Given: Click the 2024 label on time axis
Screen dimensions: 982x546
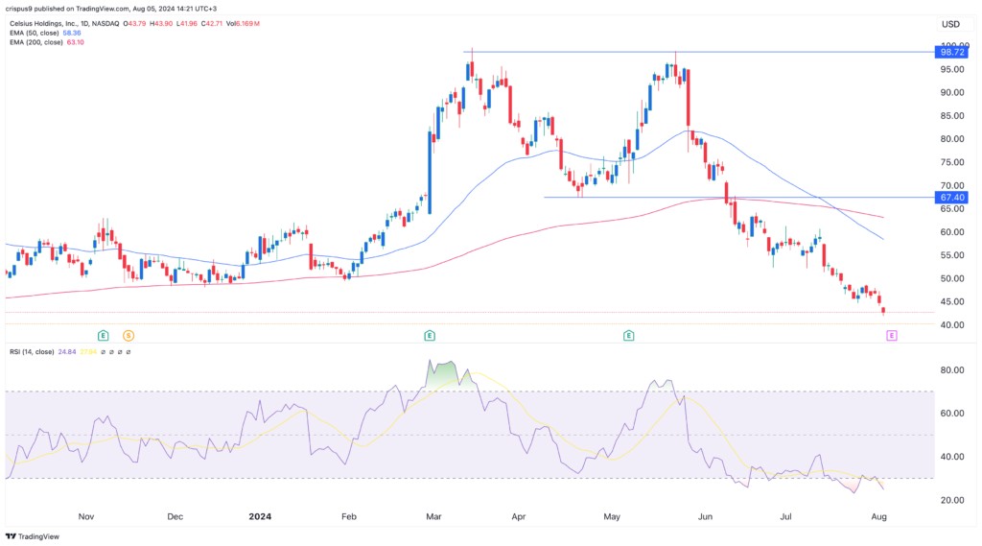Looking at the screenshot, I should pyautogui.click(x=261, y=515).
